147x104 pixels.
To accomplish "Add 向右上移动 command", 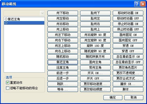I will pyautogui.click(x=63, y=51).
